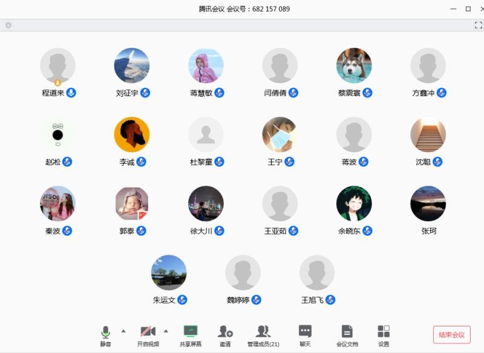Open the 共享屏幕 screen share tool

191,335
